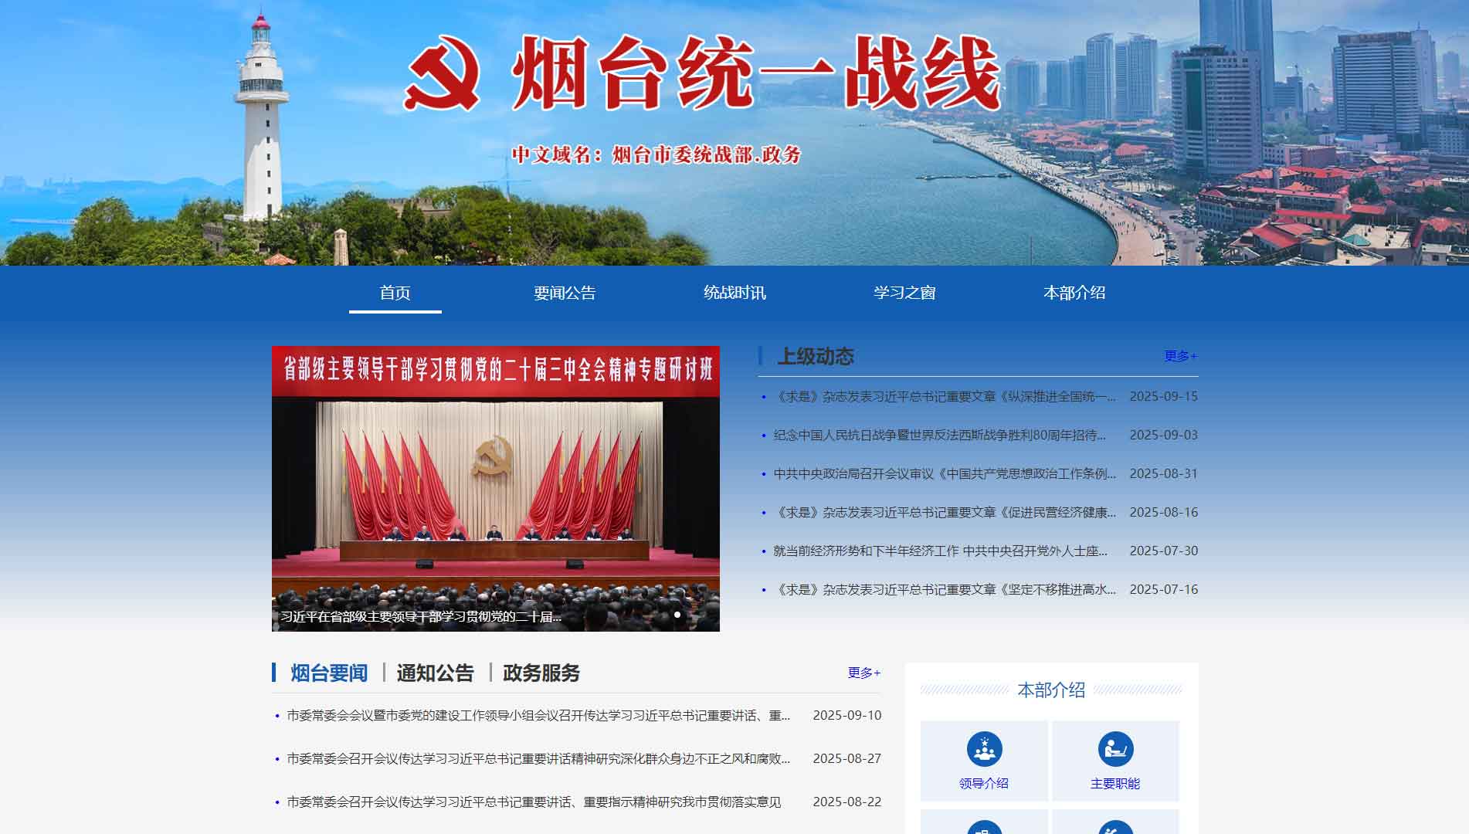Click the date 2025-07-30
The width and height of the screenshot is (1469, 834).
pyautogui.click(x=1164, y=551)
